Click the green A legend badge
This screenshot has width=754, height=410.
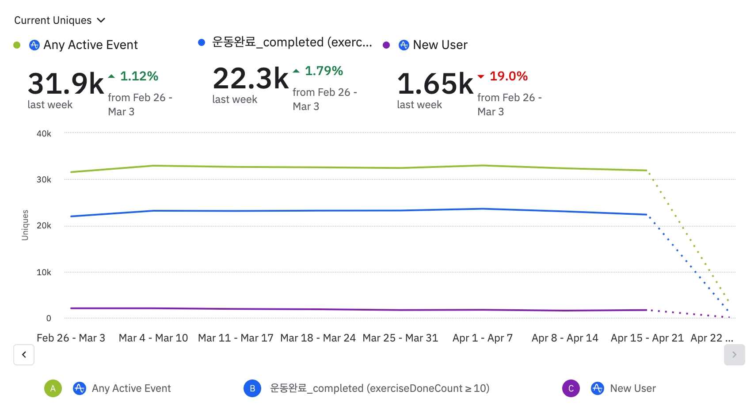[53, 388]
